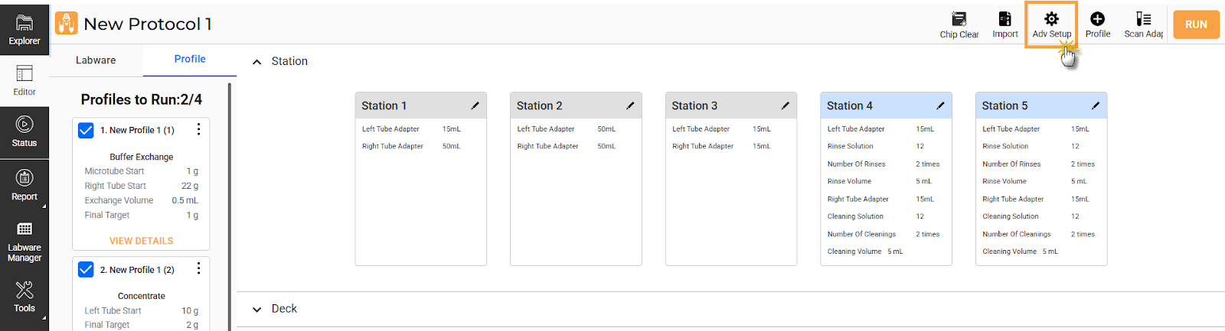Open the Explorer sidebar panel
The image size is (1225, 331).
tap(24, 30)
